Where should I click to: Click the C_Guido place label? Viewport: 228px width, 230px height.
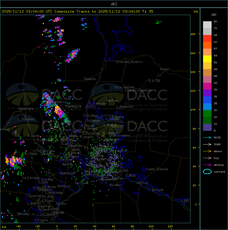click(x=33, y=136)
